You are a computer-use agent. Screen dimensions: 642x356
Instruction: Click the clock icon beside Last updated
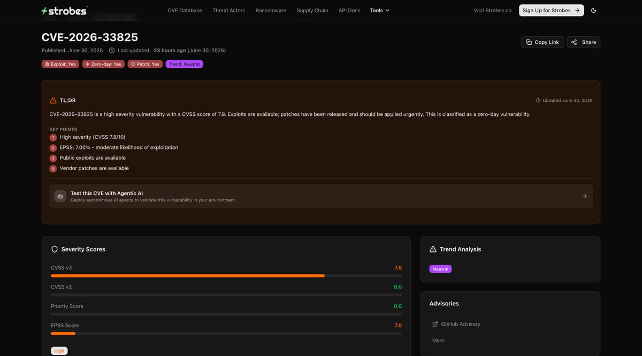(x=112, y=51)
